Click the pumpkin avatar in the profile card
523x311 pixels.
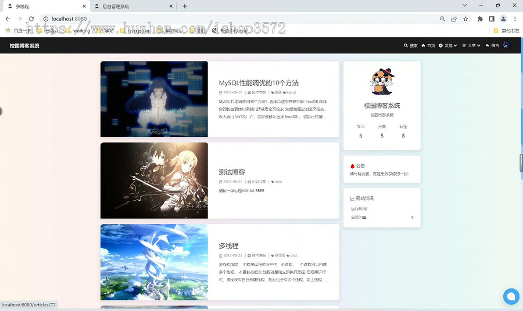click(382, 82)
